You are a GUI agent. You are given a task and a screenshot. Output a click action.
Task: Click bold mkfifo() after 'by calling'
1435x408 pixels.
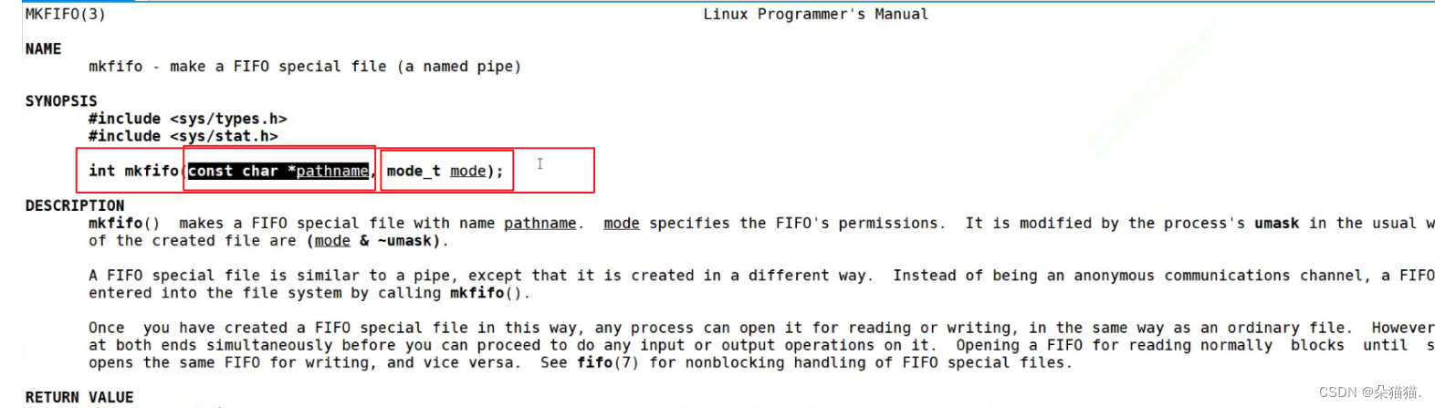pyautogui.click(x=488, y=294)
